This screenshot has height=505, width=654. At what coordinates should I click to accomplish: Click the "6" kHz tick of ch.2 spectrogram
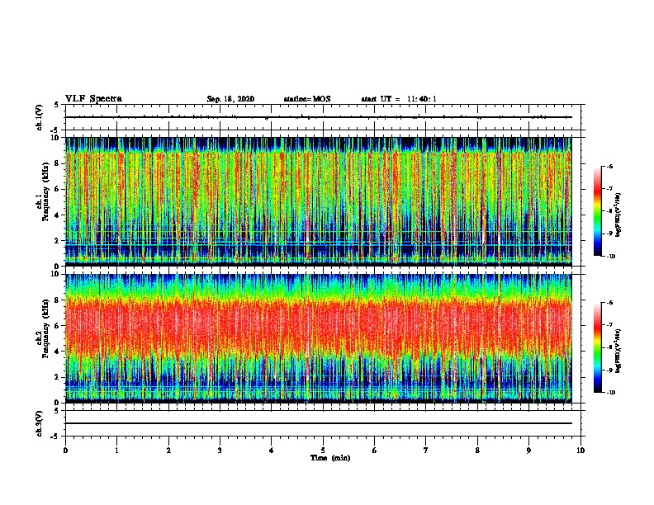59,326
